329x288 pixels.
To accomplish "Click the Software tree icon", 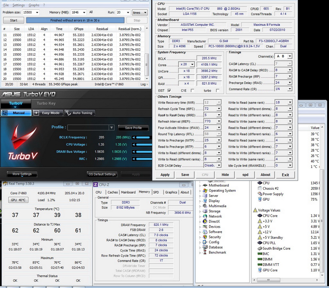I will (x=205, y=232).
